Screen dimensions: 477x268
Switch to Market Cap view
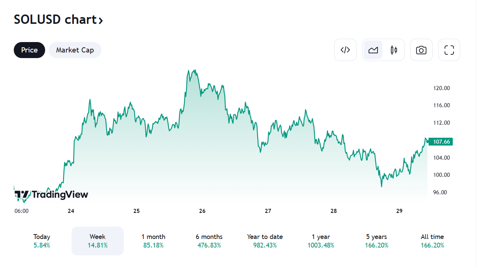(x=75, y=50)
